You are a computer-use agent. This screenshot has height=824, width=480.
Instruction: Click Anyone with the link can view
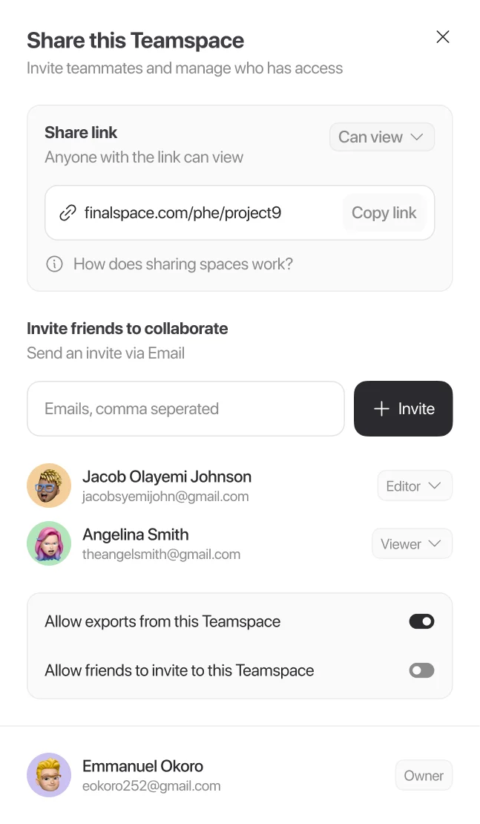(144, 157)
